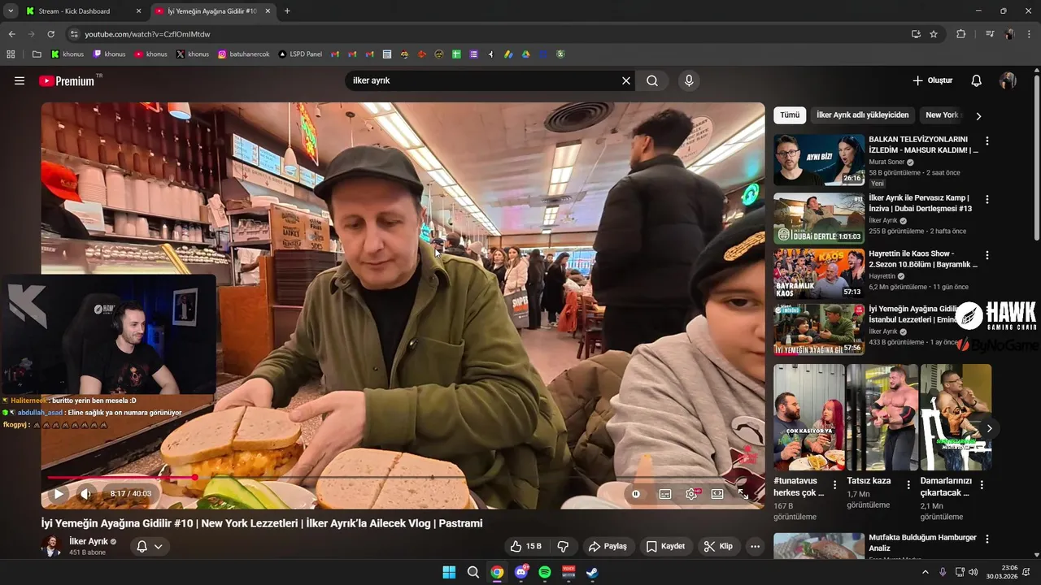Open YouTube account avatar menu
This screenshot has width=1041, height=585.
(1008, 80)
